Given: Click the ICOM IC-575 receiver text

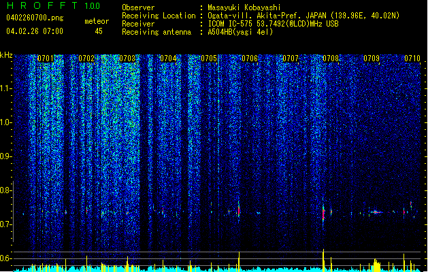Looking at the screenshot, I should [273, 24].
